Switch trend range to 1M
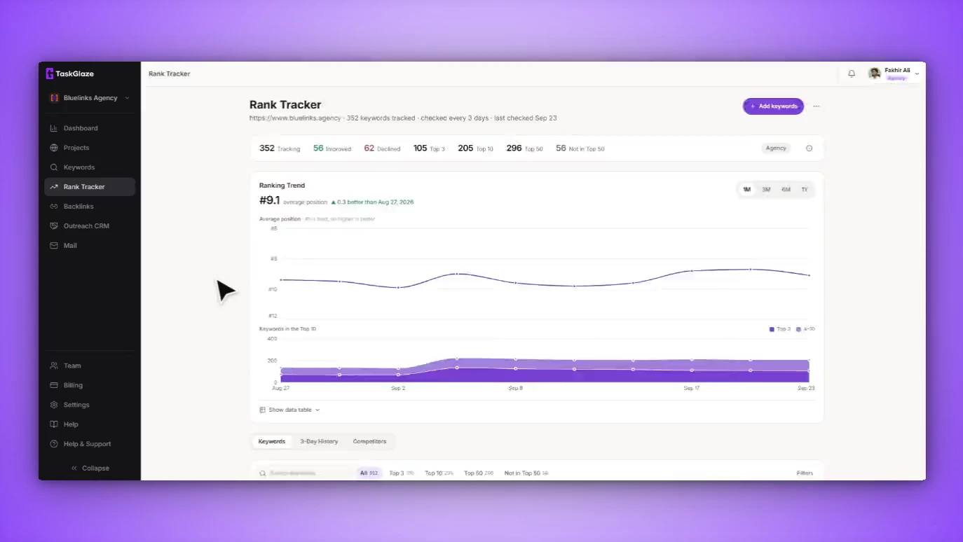The width and height of the screenshot is (963, 542). coord(747,190)
